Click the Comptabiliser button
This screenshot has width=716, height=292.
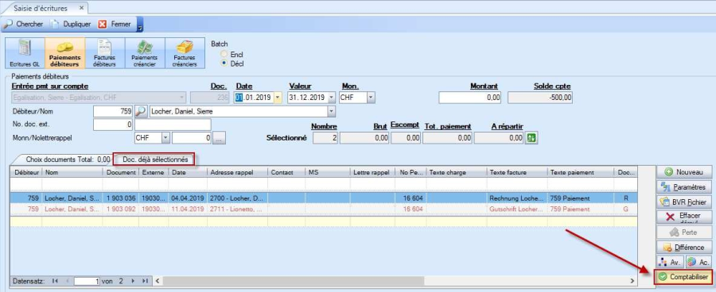pyautogui.click(x=683, y=277)
